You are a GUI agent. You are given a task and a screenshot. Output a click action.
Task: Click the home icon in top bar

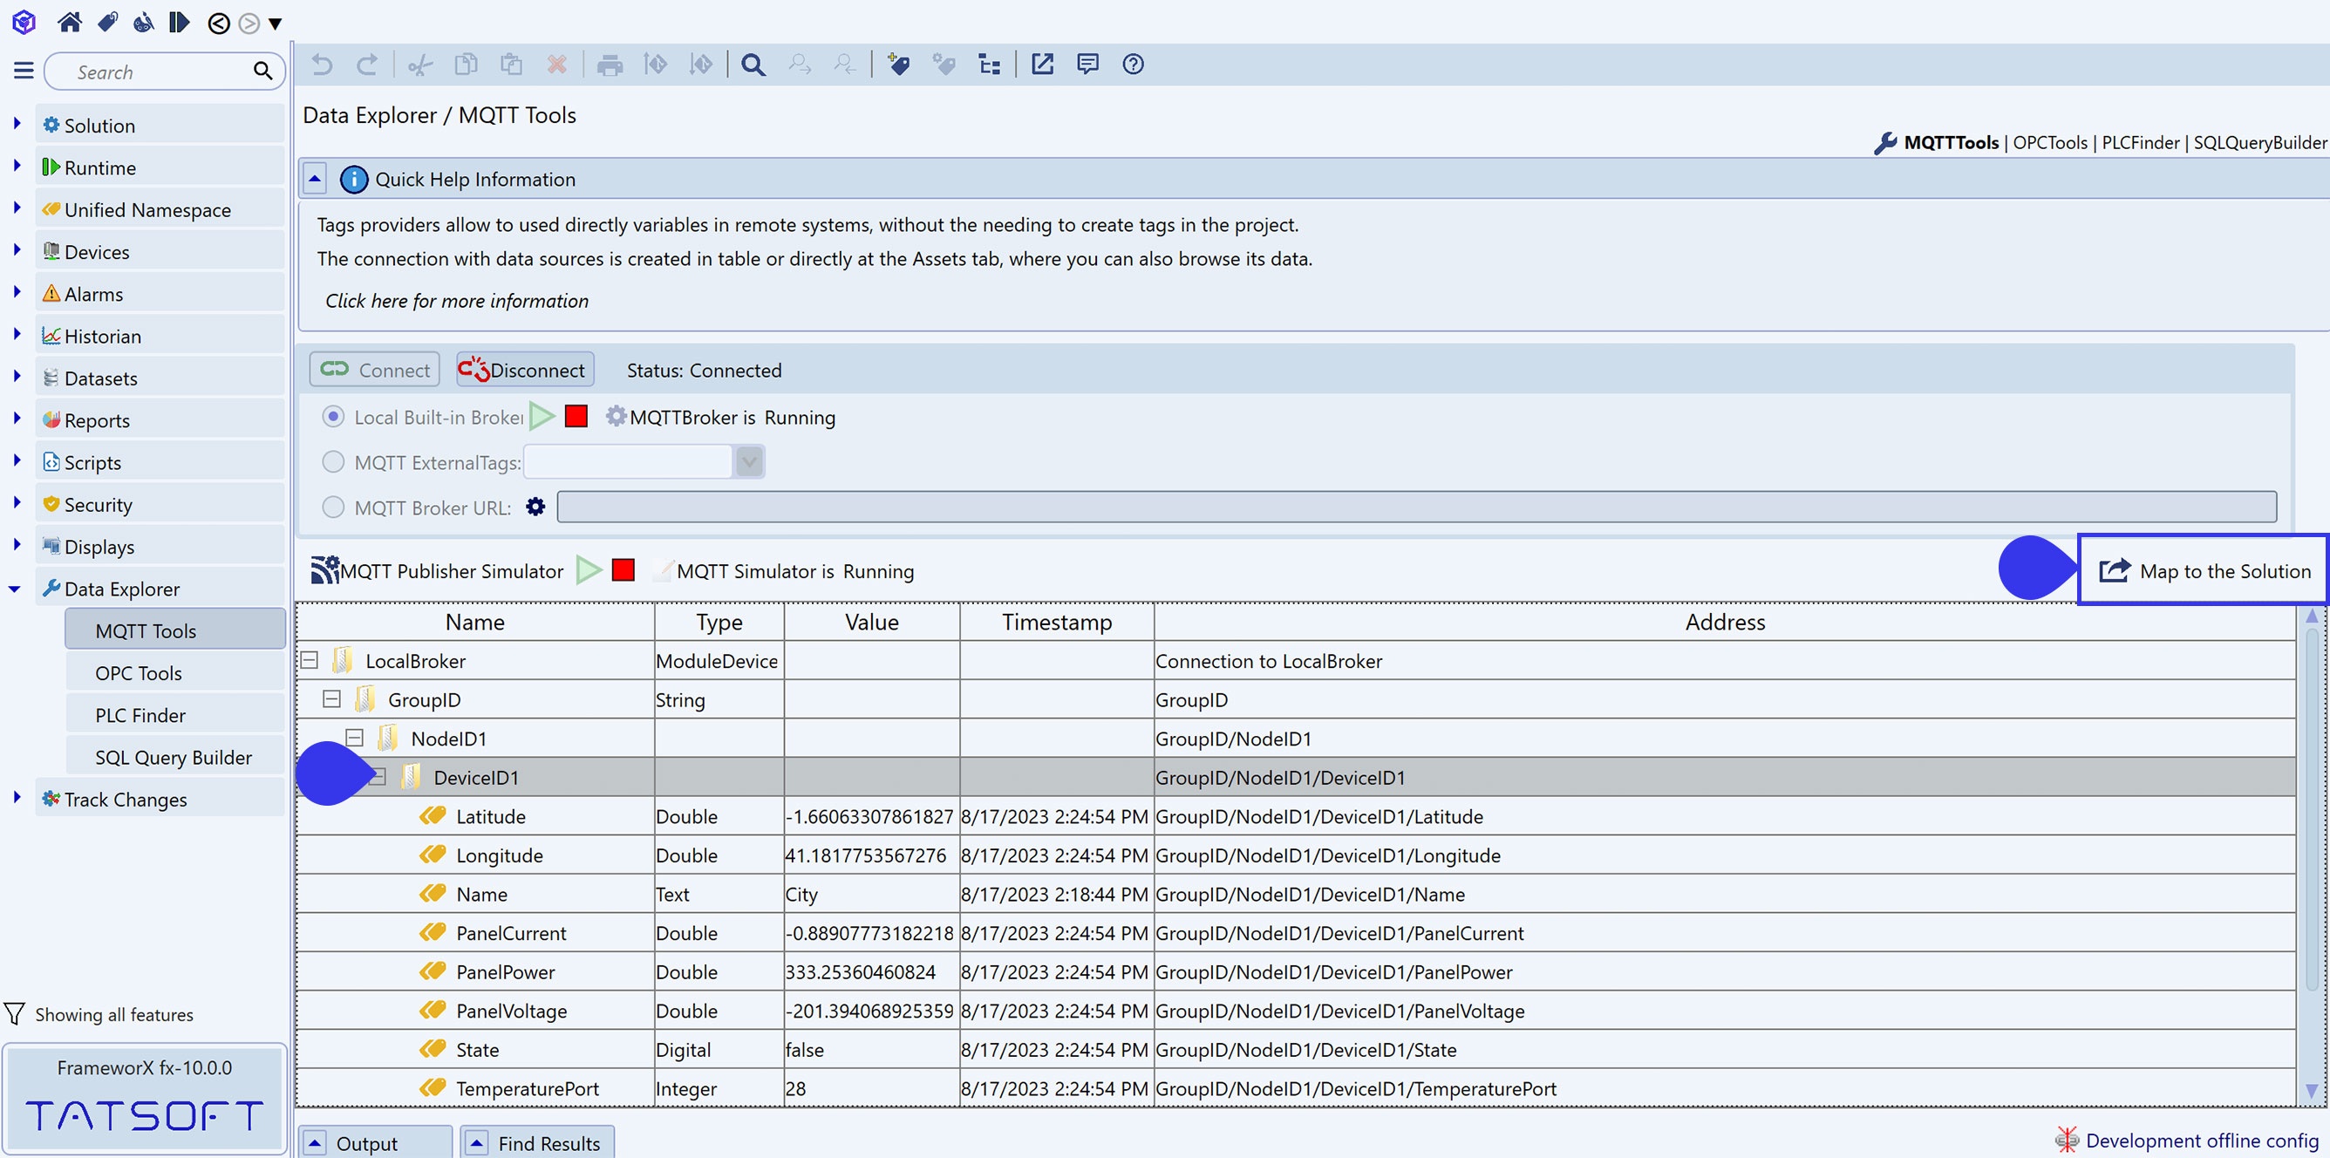pos(69,22)
